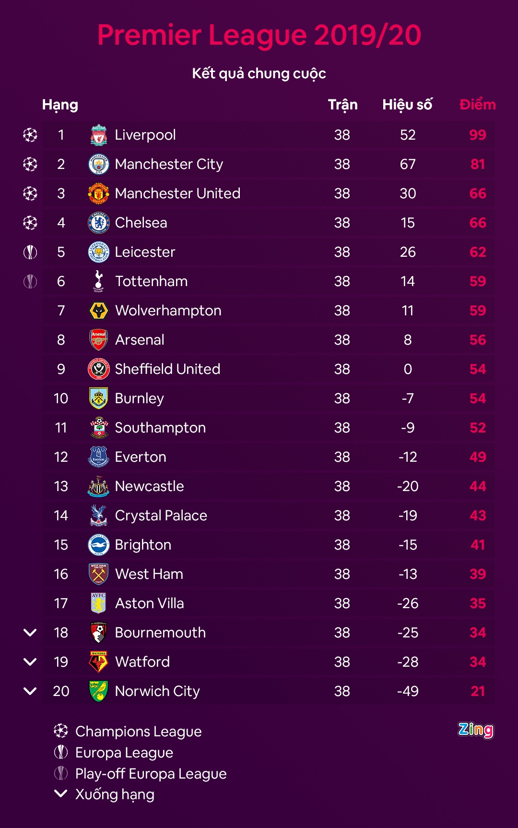Click the Manchester City club crest

tap(99, 164)
